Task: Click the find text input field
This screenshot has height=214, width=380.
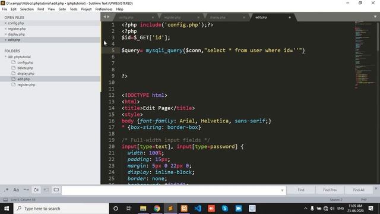Action: tap(171, 190)
